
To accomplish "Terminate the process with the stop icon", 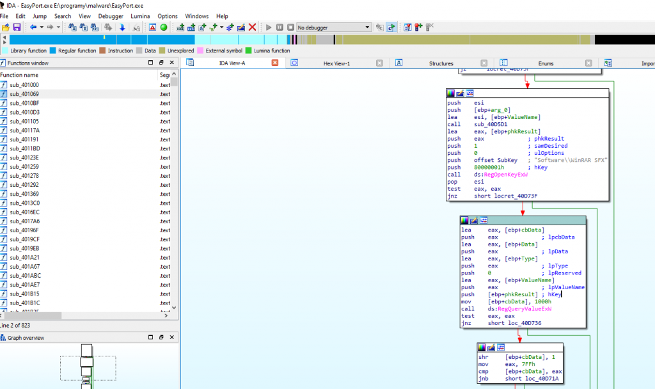I will coord(291,28).
